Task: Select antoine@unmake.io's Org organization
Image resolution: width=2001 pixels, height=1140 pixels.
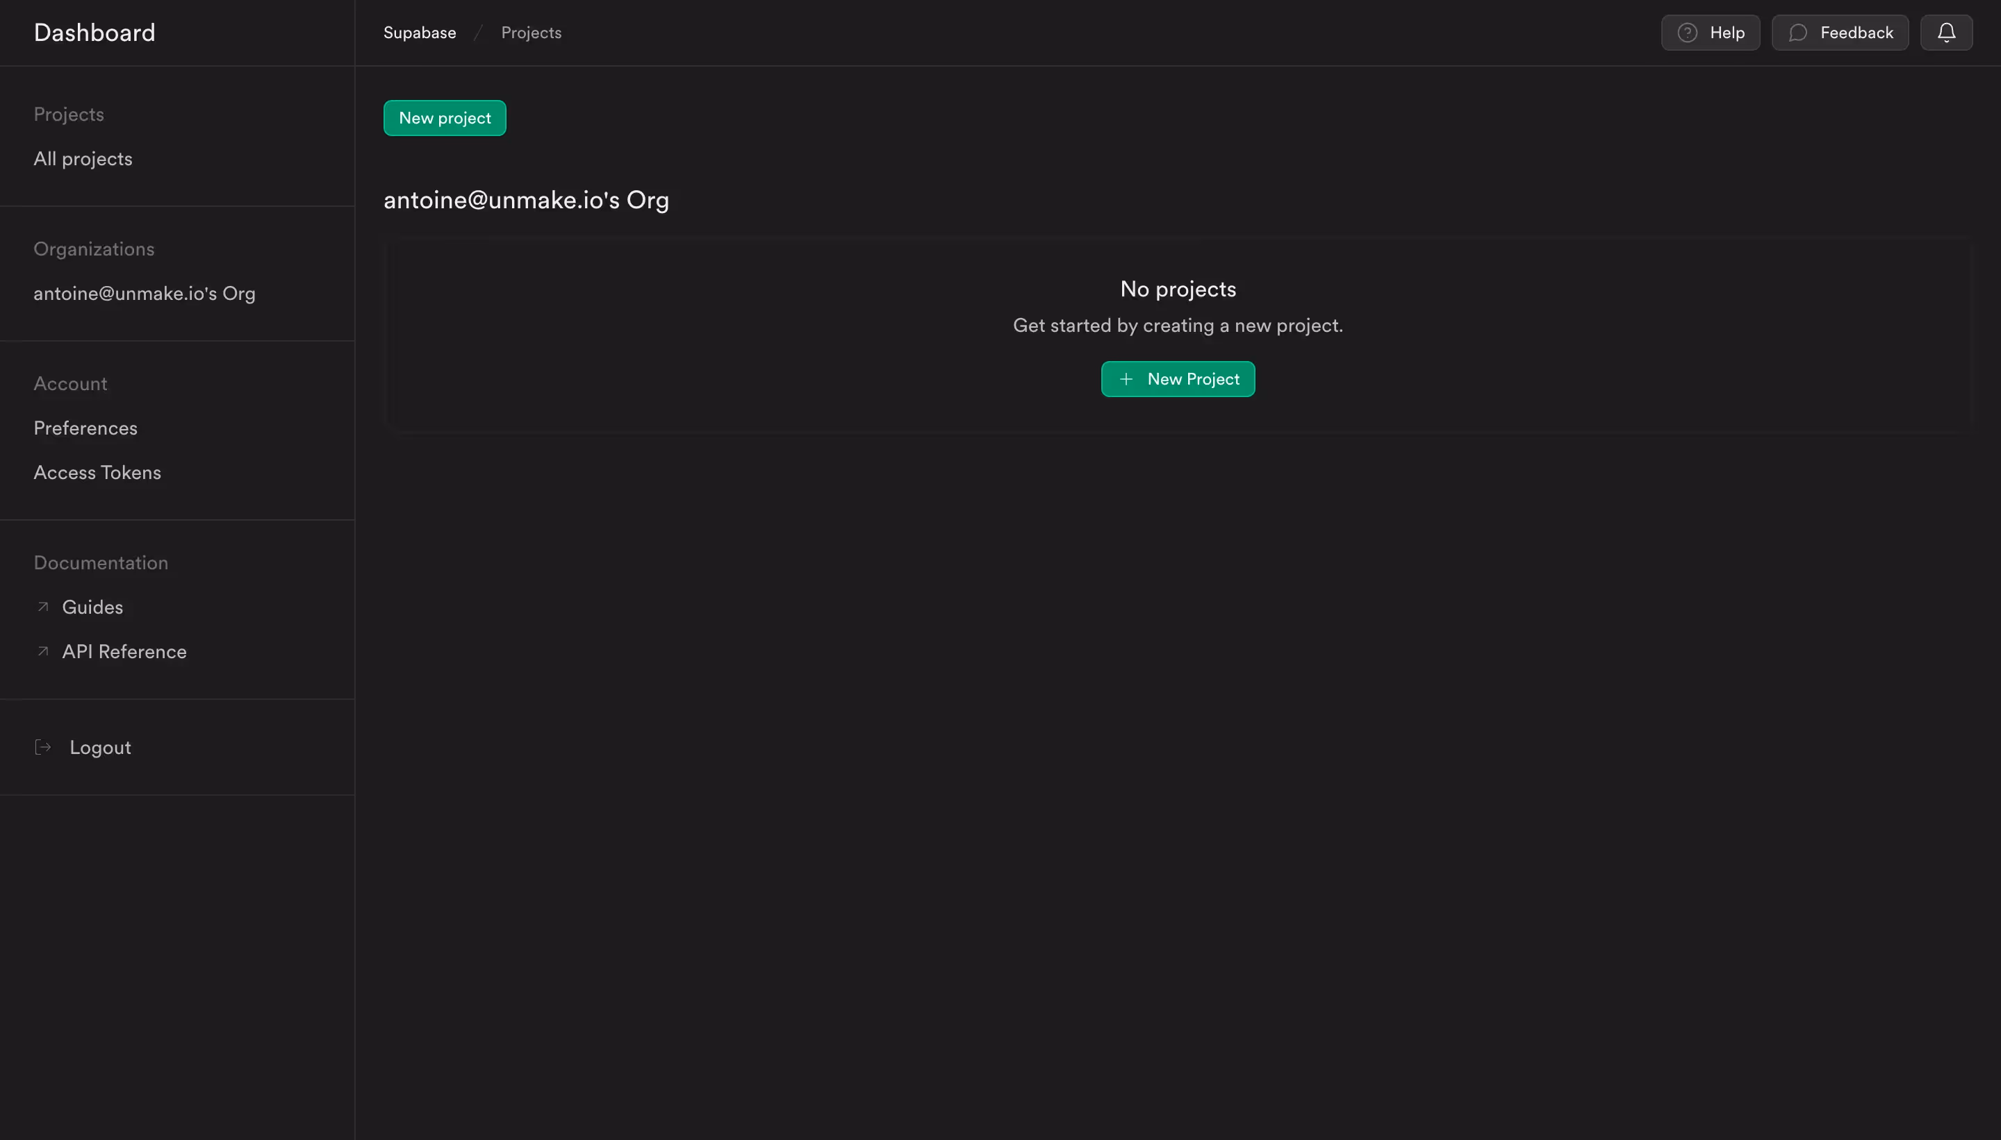Action: tap(144, 294)
